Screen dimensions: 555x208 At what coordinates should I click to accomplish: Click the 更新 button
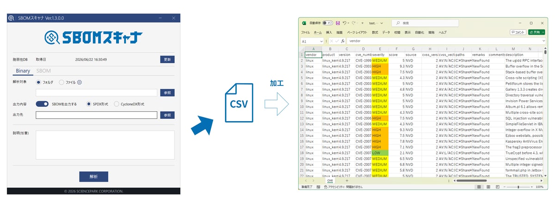167,59
